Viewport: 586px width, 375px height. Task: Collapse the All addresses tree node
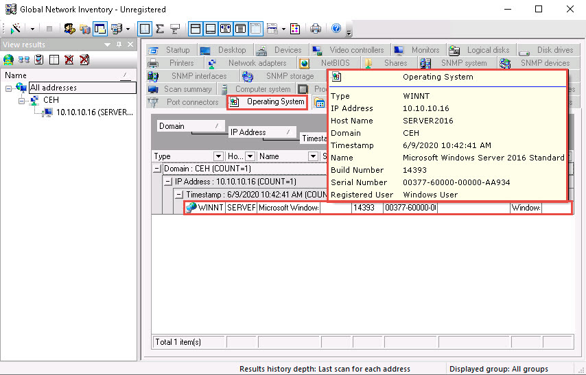click(9, 88)
